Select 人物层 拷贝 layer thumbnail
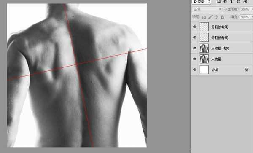The width and height of the screenshot is (253, 153). pyautogui.click(x=204, y=48)
